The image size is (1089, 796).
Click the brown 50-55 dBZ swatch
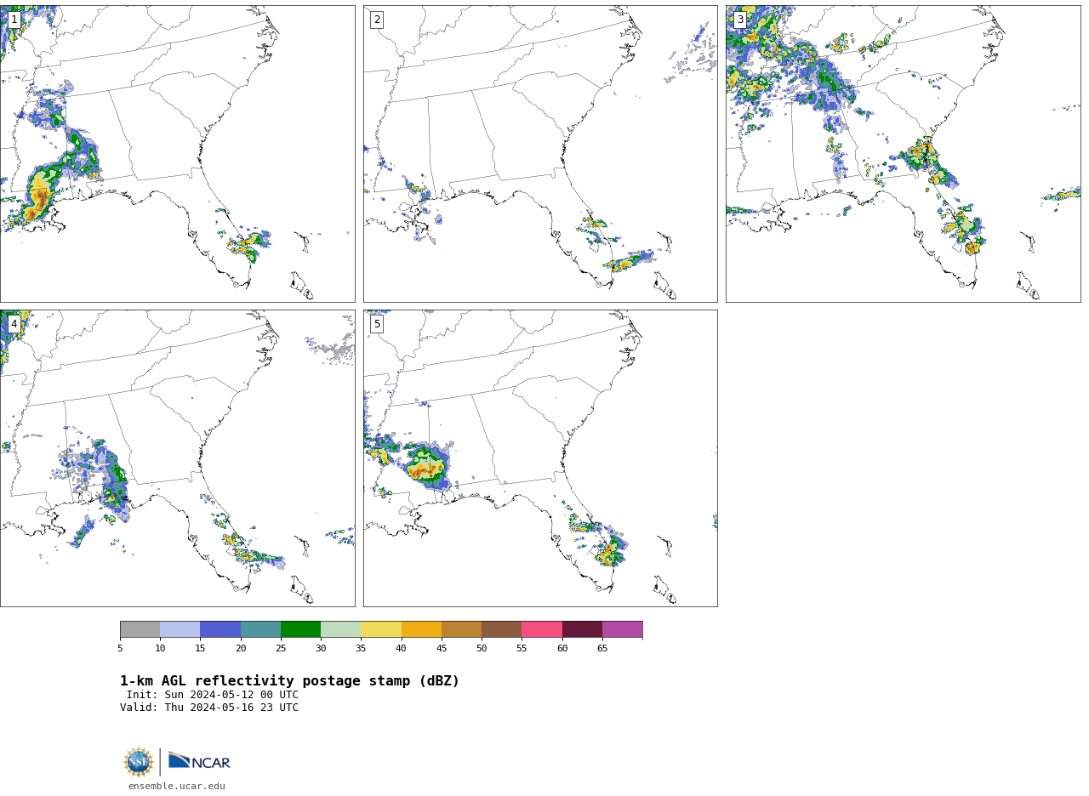tap(501, 629)
